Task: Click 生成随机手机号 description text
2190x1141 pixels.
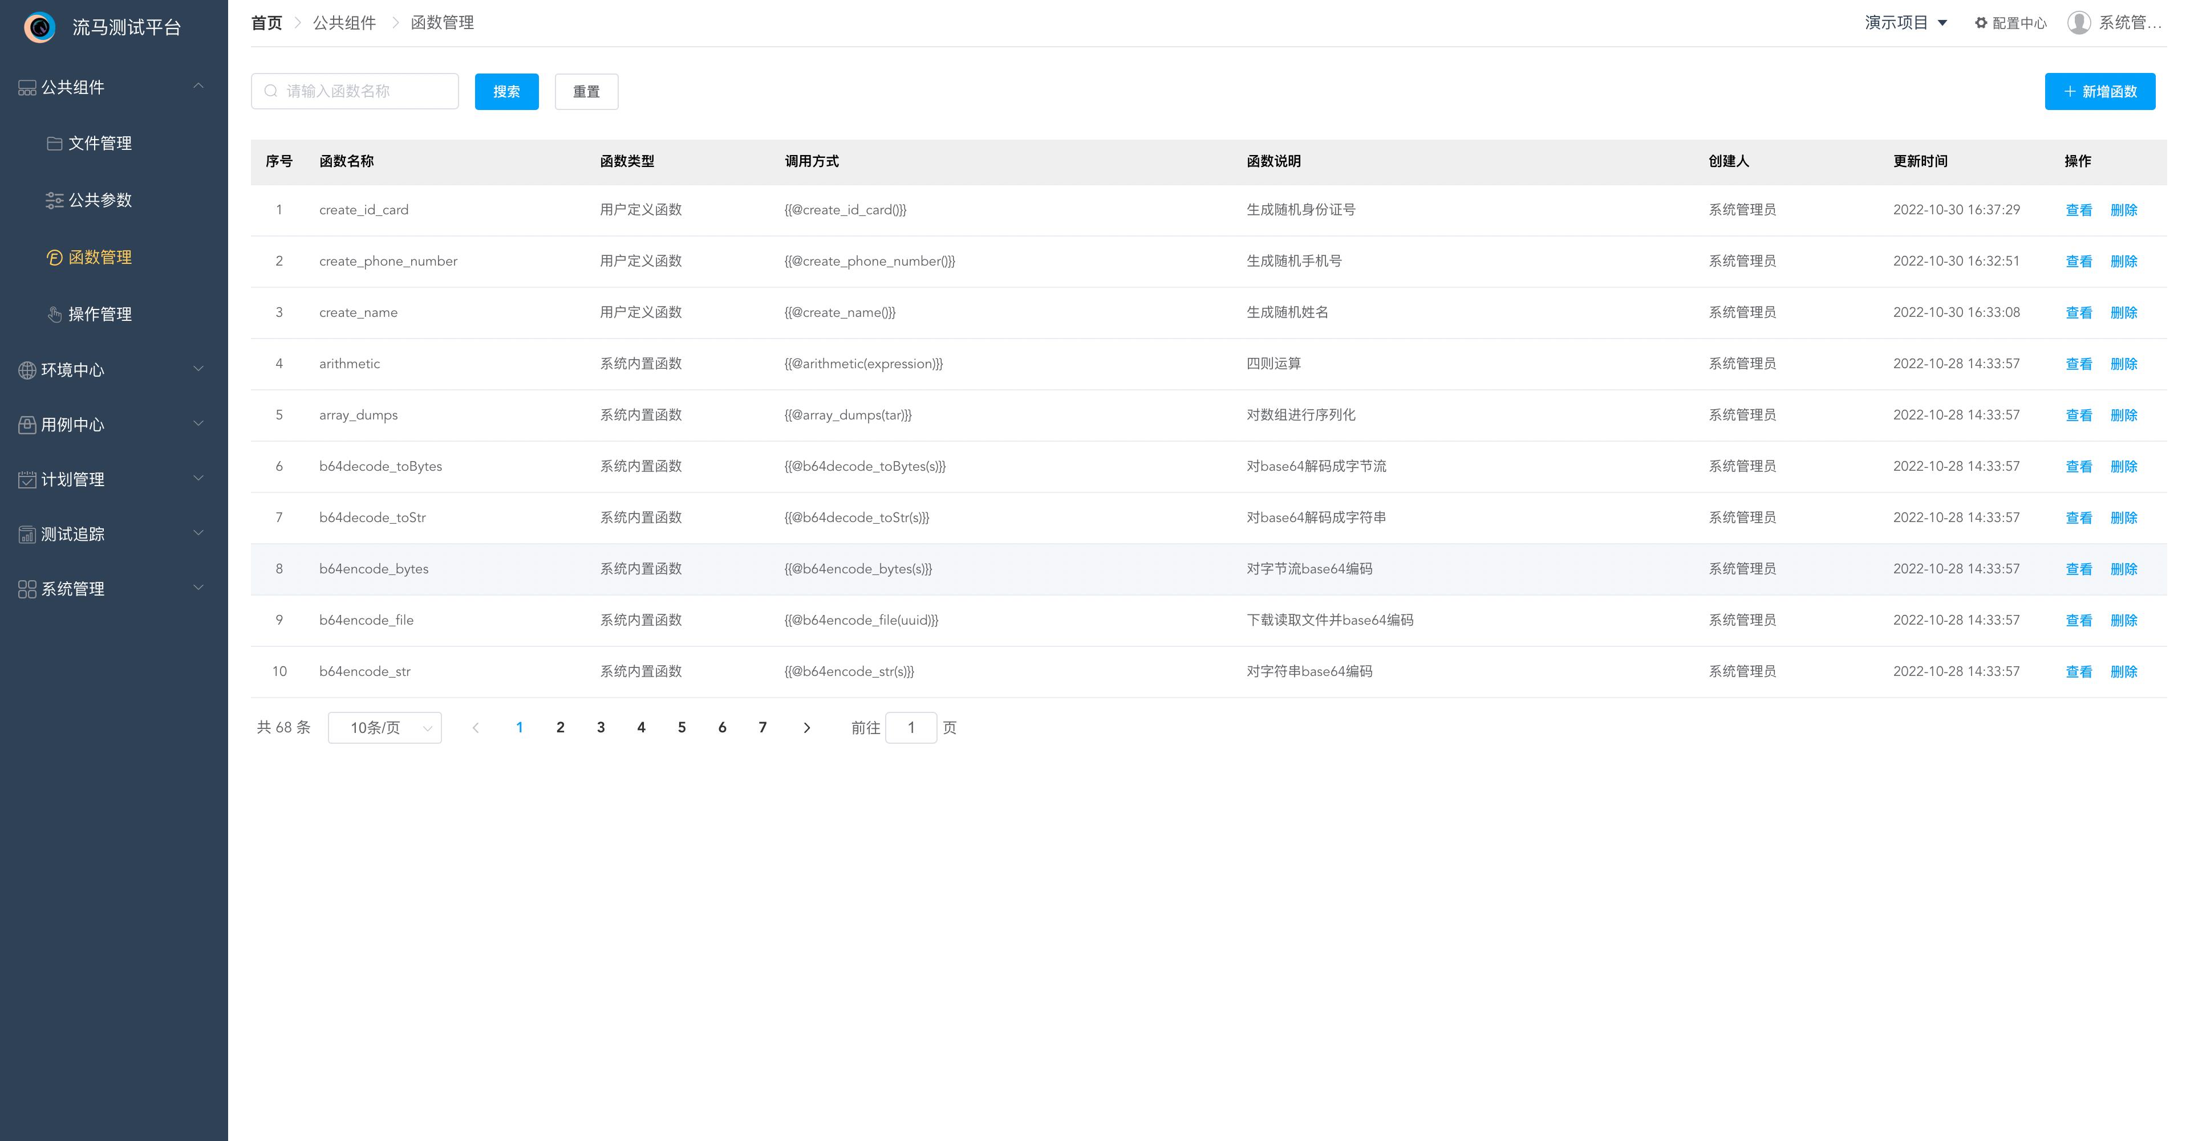Action: 1294,262
